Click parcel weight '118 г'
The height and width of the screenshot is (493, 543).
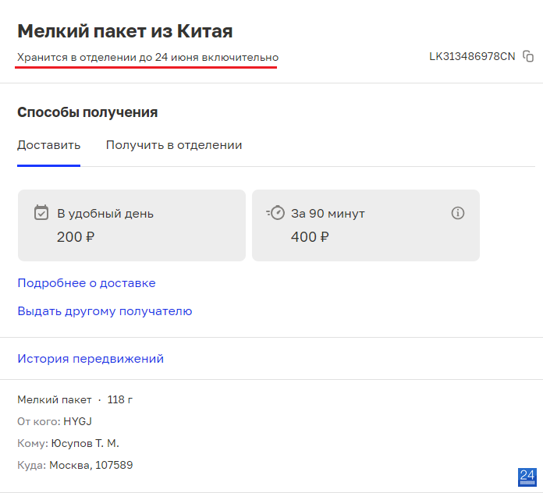(120, 399)
